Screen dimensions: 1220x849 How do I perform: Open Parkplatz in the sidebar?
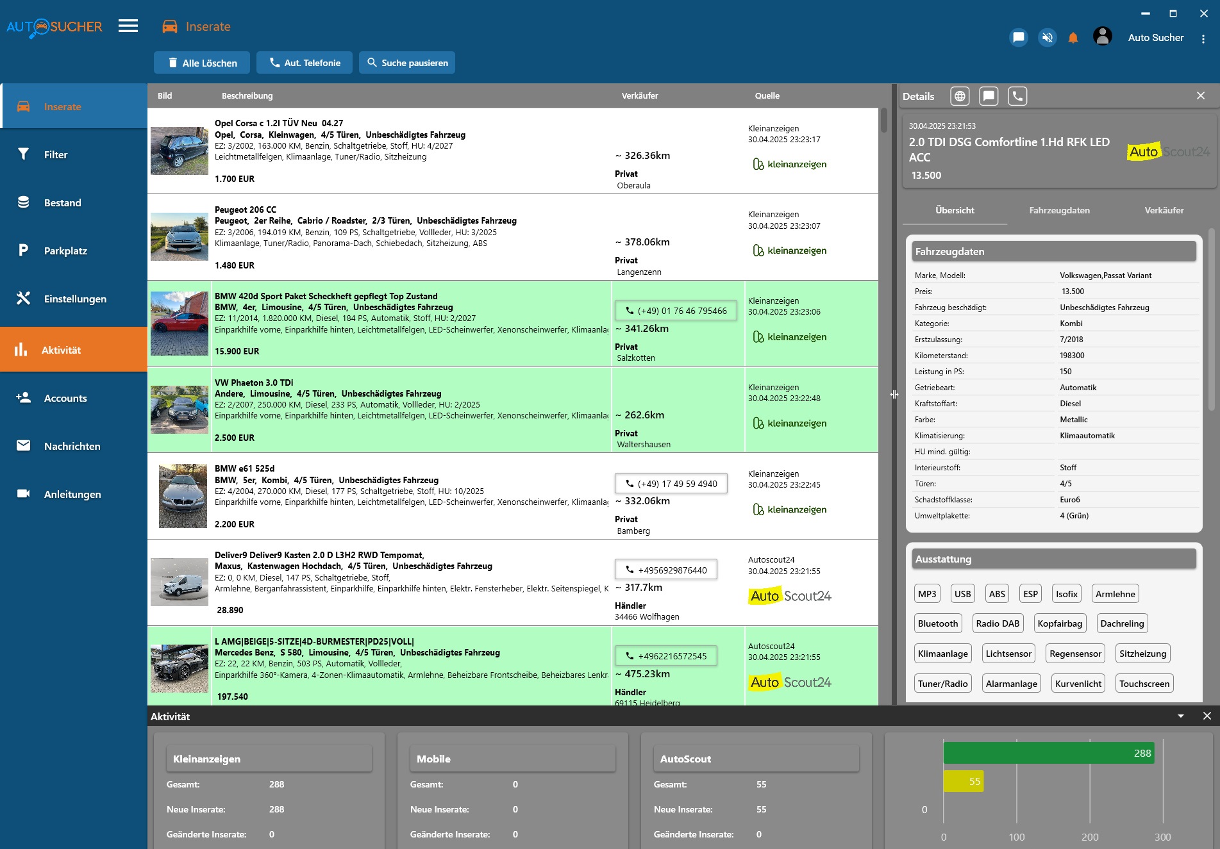point(74,251)
